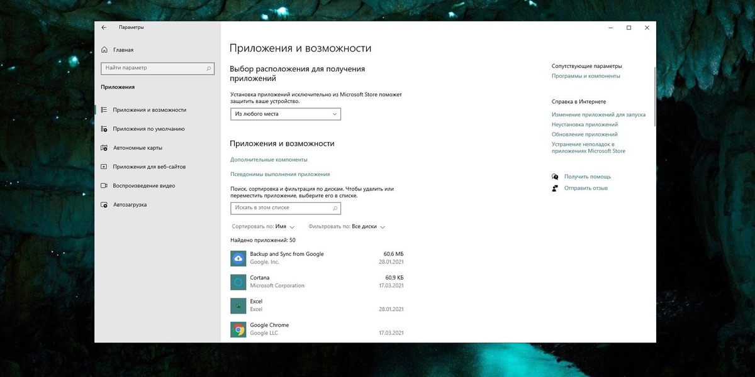755x377 pixels.
Task: Click the Автозагрузка sidebar icon
Action: [x=104, y=205]
